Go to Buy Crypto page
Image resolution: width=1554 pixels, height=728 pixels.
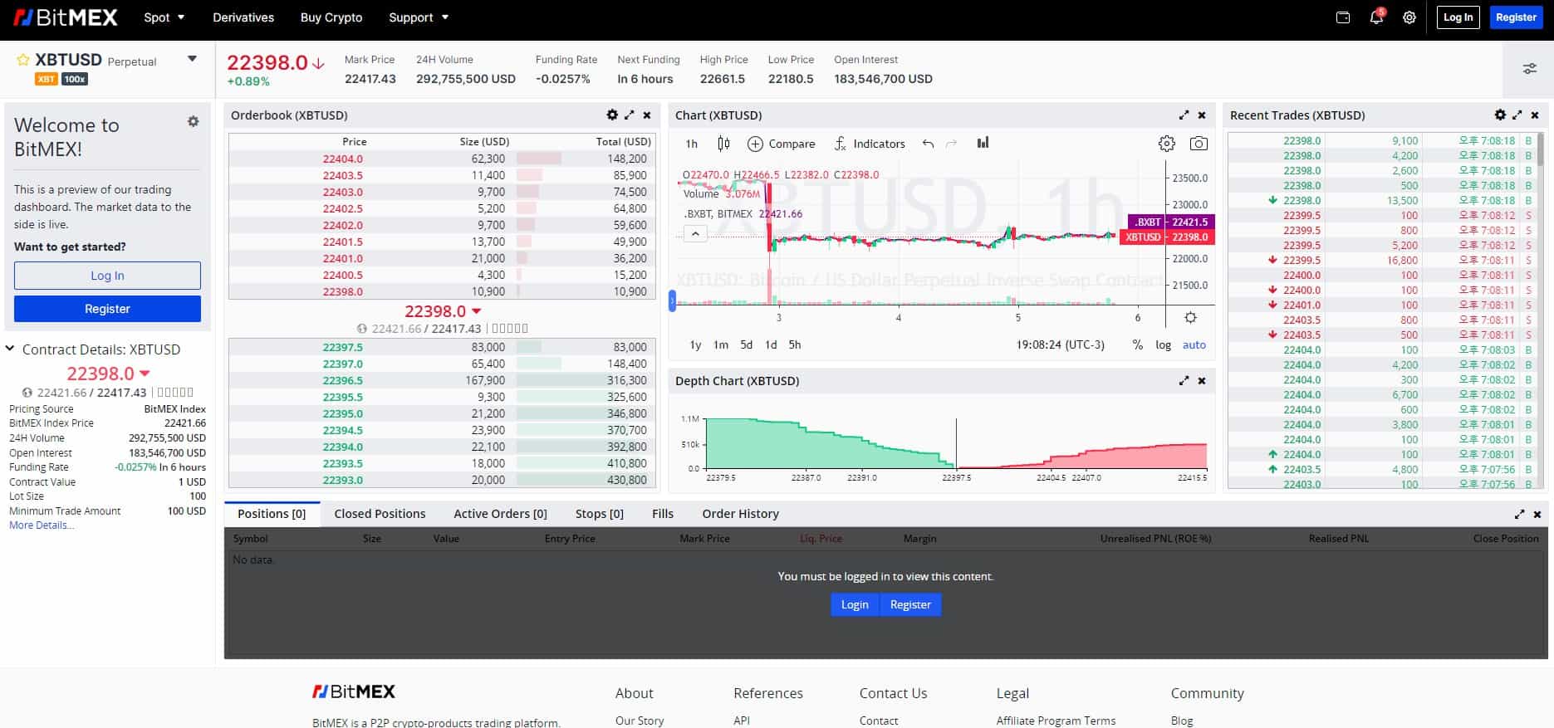click(331, 17)
